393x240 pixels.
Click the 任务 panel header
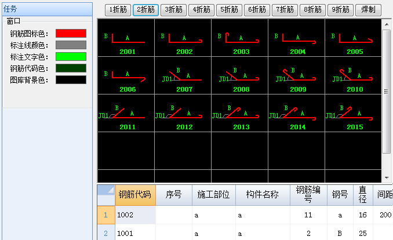click(x=46, y=9)
